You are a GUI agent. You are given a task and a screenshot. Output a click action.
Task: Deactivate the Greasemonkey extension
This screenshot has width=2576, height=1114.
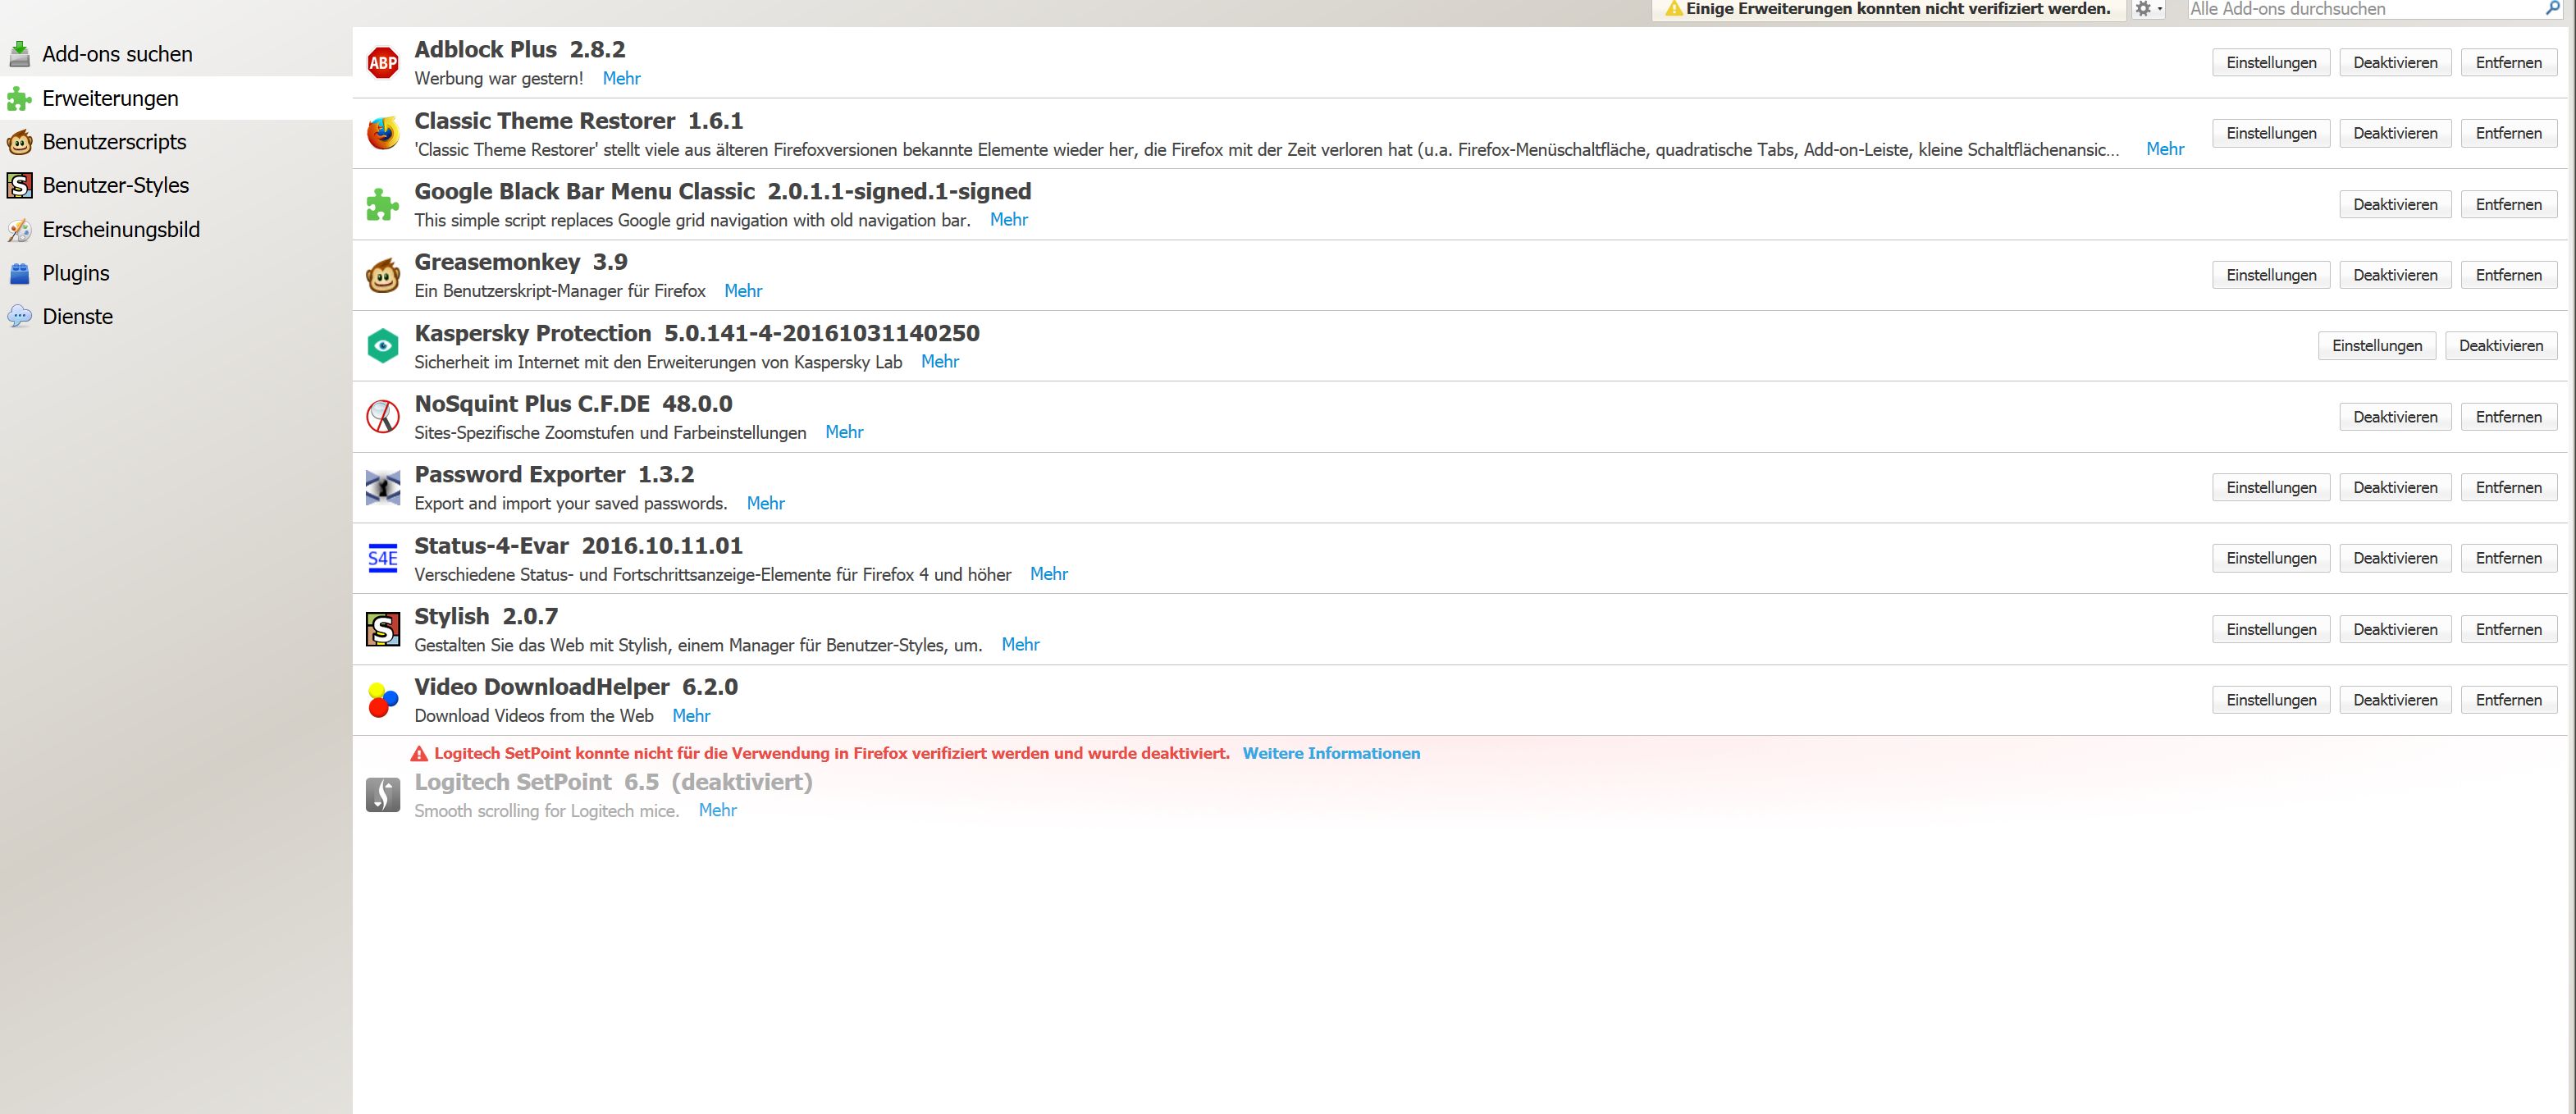[2394, 275]
